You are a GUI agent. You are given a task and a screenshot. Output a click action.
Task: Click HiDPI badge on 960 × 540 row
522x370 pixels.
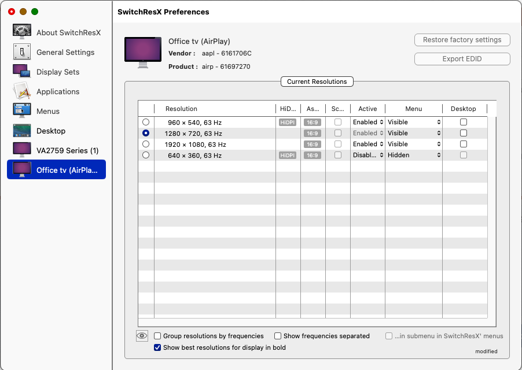(288, 123)
